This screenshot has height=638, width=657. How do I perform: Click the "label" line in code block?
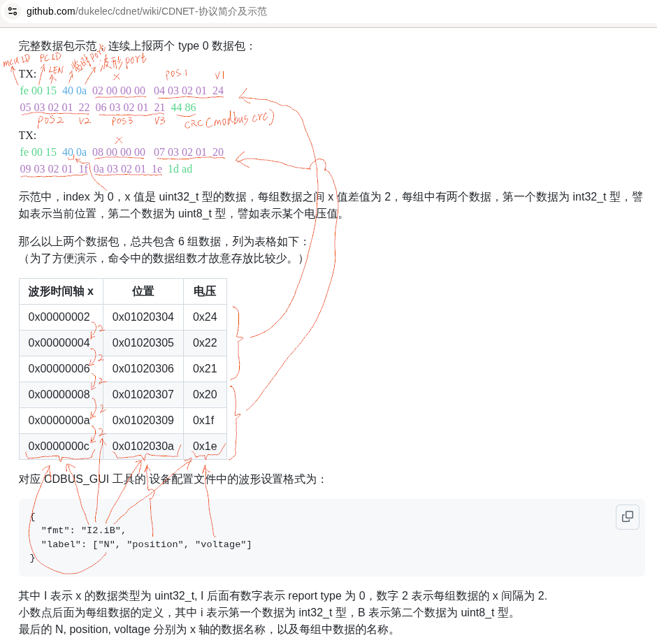[x=146, y=544]
